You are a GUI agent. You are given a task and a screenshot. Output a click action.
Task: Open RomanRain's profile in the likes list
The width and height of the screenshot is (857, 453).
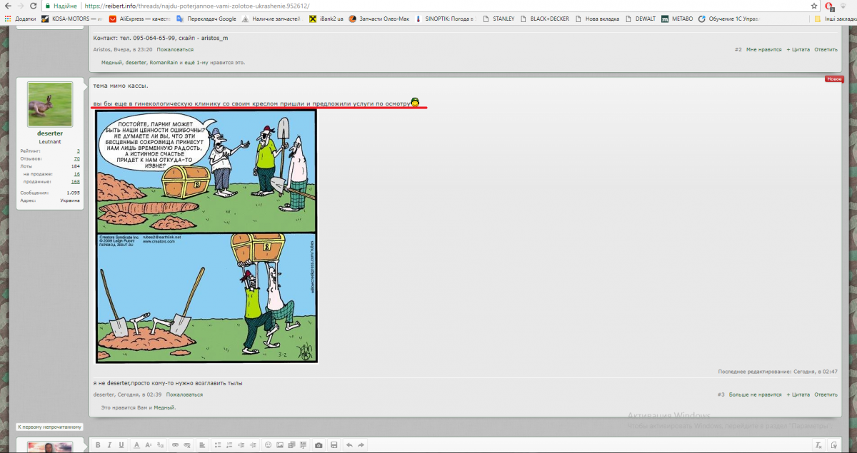coord(163,62)
